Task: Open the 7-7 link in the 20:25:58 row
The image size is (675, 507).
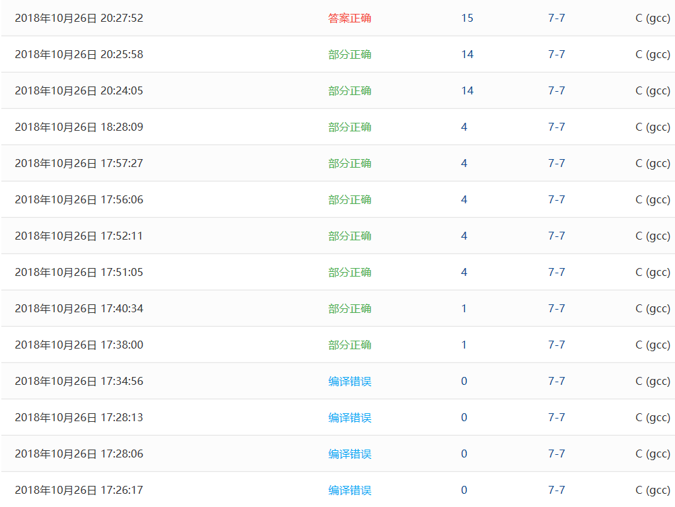Action: (x=556, y=54)
